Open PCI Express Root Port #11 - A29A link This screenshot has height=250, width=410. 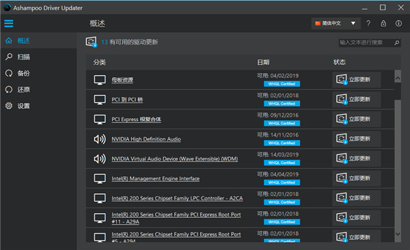pos(176,218)
